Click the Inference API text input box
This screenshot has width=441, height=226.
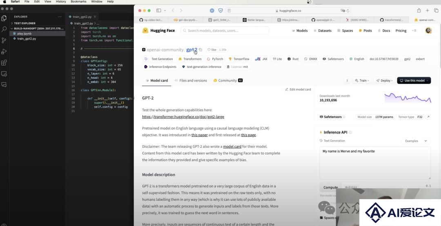pos(375,162)
